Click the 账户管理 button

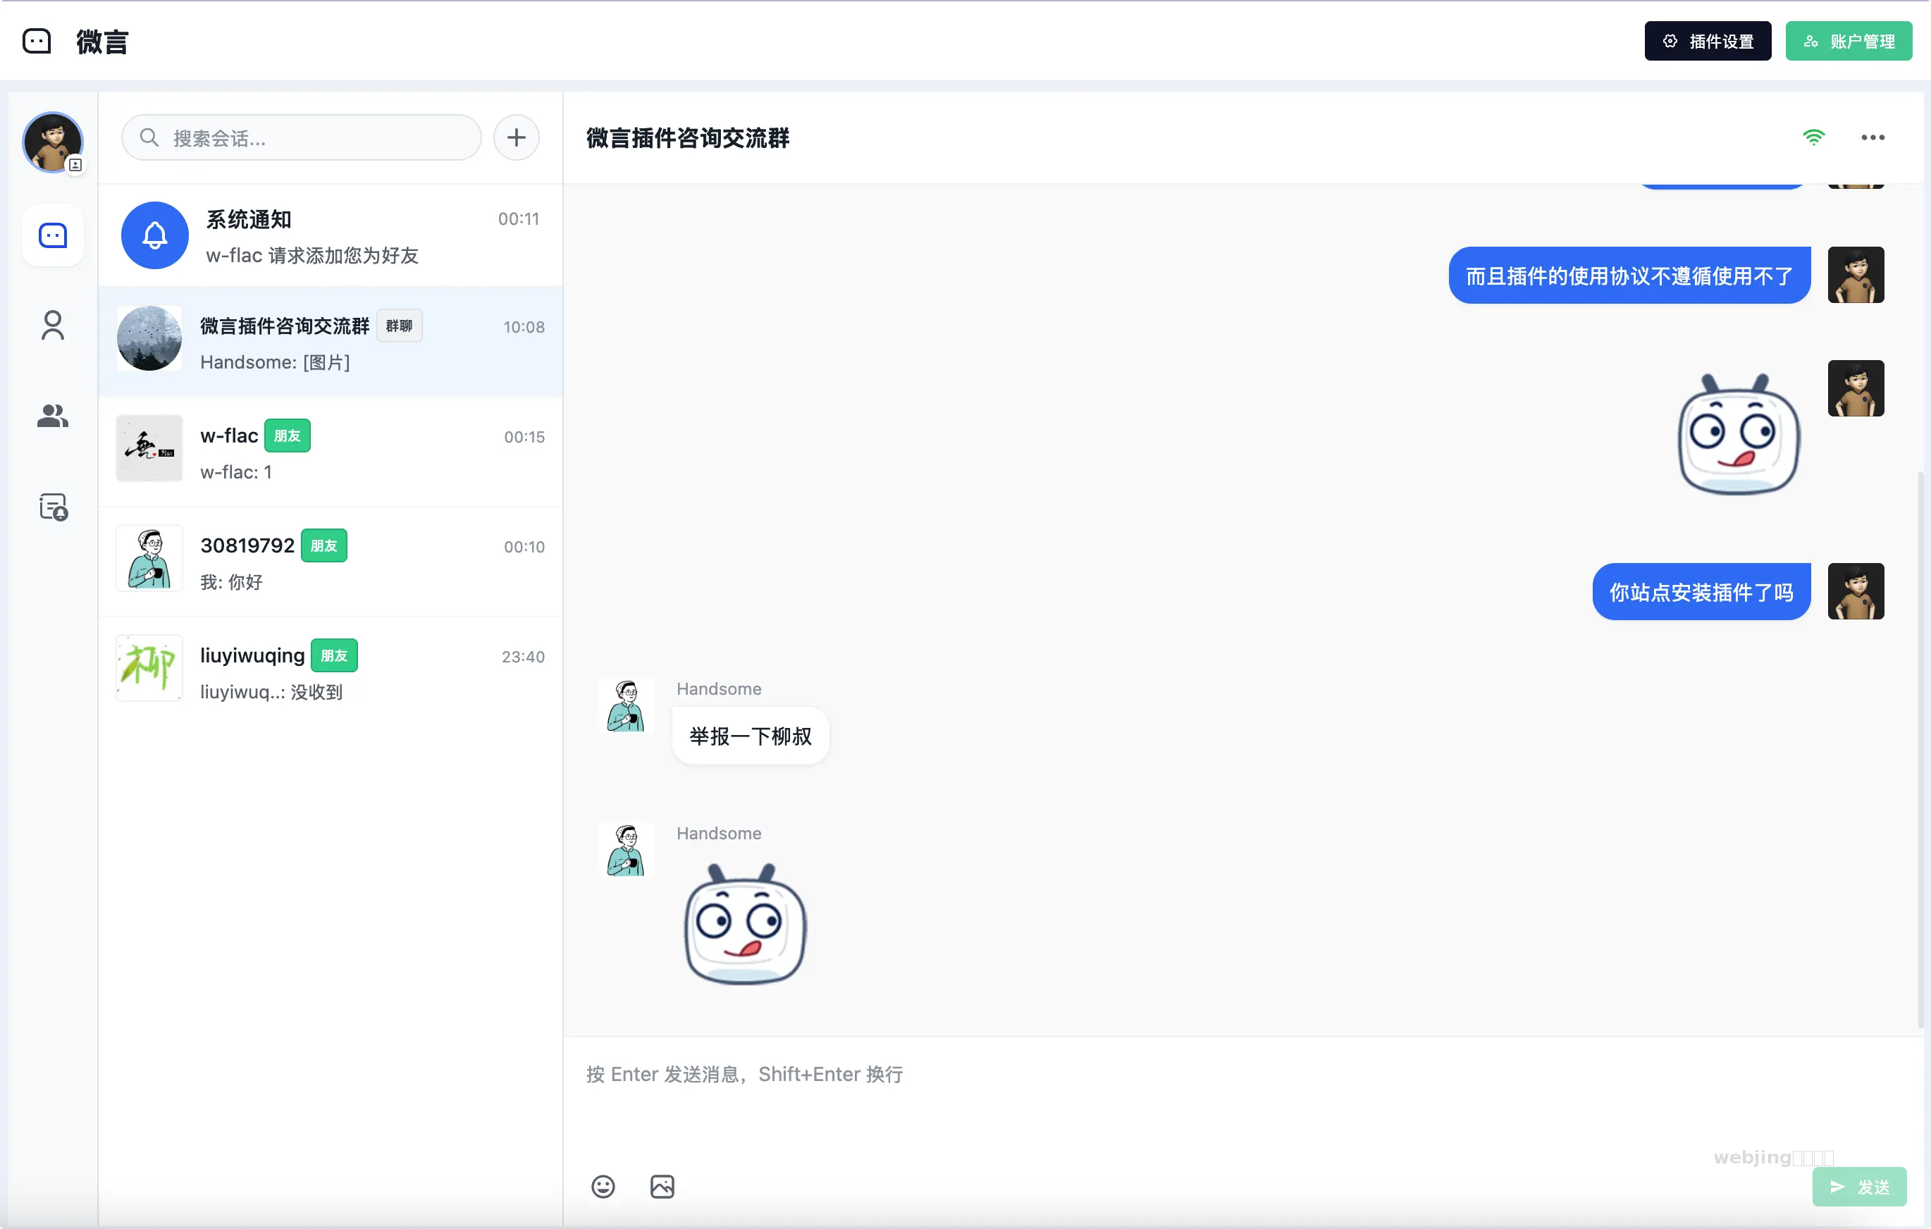tap(1849, 41)
